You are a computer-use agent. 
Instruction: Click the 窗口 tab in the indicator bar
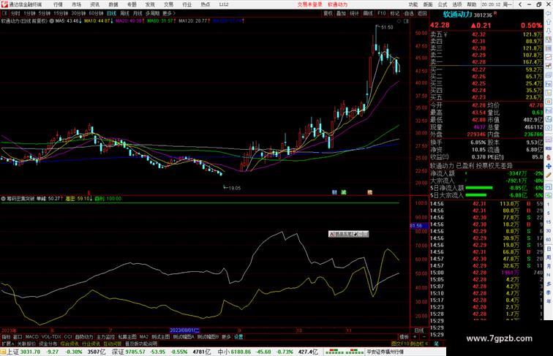[18, 337]
